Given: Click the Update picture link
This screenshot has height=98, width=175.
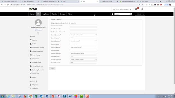Looking at the screenshot, I should point(38,30).
